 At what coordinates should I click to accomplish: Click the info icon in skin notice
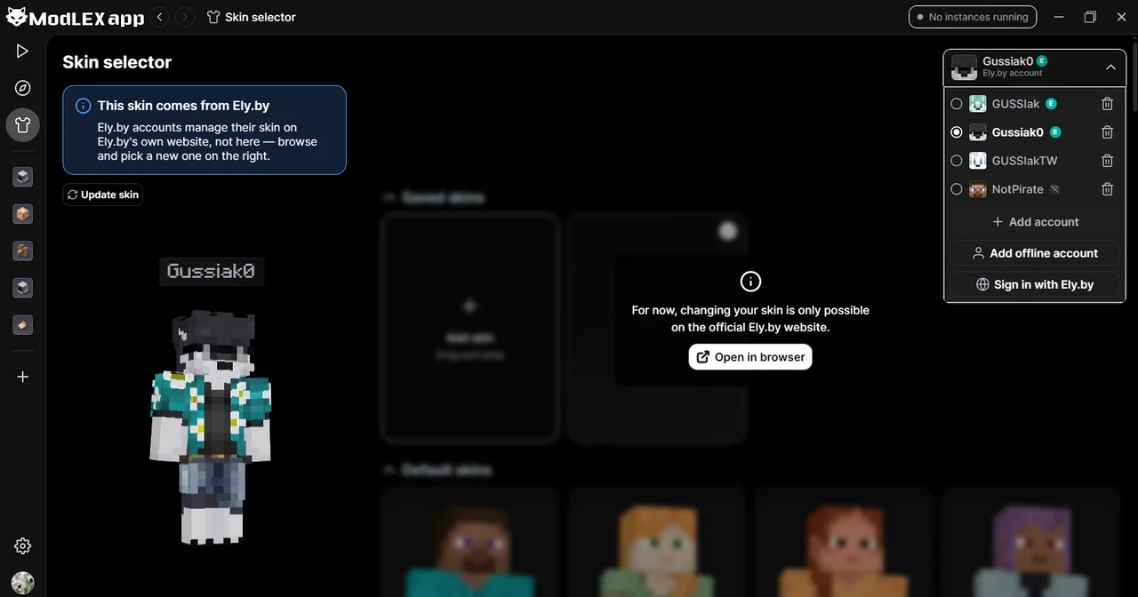click(x=84, y=106)
